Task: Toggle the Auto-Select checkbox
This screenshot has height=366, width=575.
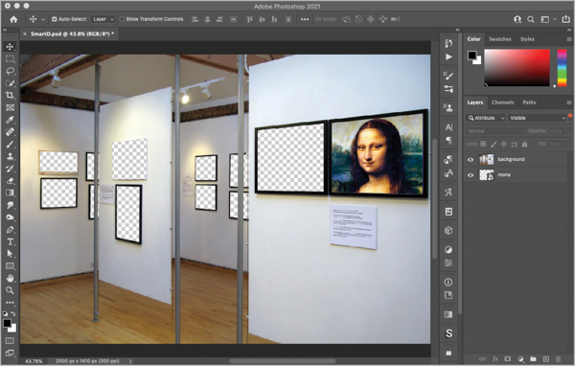Action: (55, 19)
